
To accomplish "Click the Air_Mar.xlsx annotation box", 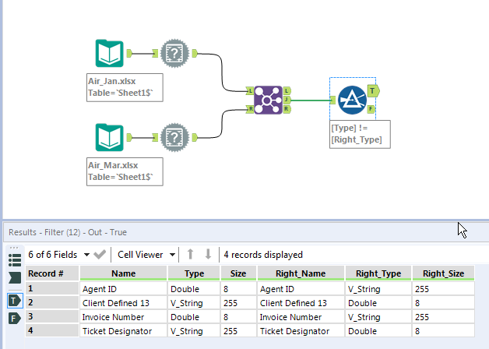I will (125, 171).
